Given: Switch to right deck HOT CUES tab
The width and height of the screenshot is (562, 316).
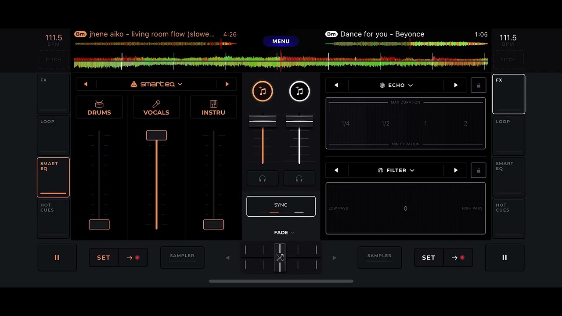Looking at the screenshot, I should pyautogui.click(x=508, y=218).
